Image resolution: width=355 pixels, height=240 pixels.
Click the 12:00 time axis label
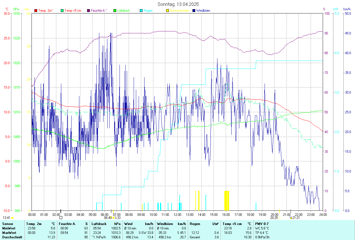click(177, 214)
